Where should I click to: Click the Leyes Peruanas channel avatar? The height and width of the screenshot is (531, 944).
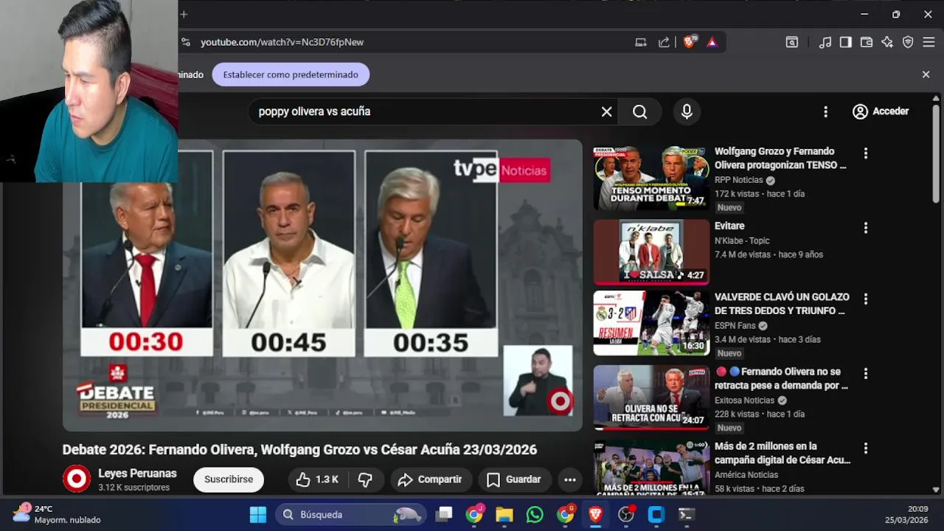(x=76, y=479)
